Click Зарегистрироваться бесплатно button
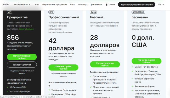This screenshot has height=98, width=170. [x=137, y=4]
